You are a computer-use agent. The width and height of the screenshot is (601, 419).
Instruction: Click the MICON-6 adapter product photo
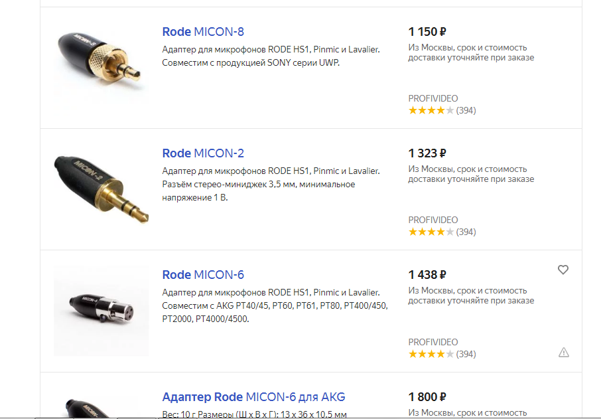tap(101, 311)
